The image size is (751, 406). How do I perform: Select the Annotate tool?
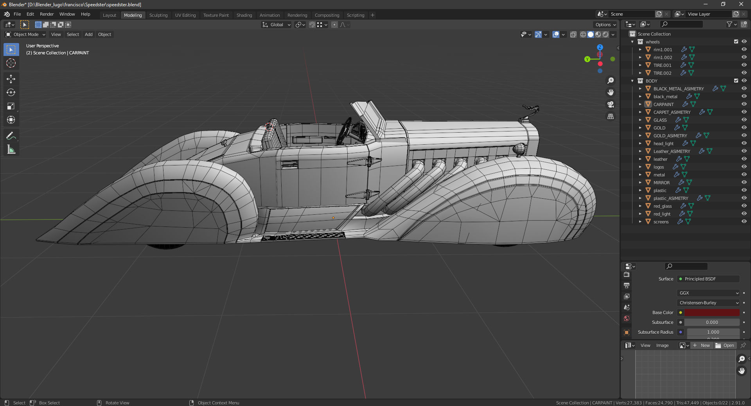11,136
